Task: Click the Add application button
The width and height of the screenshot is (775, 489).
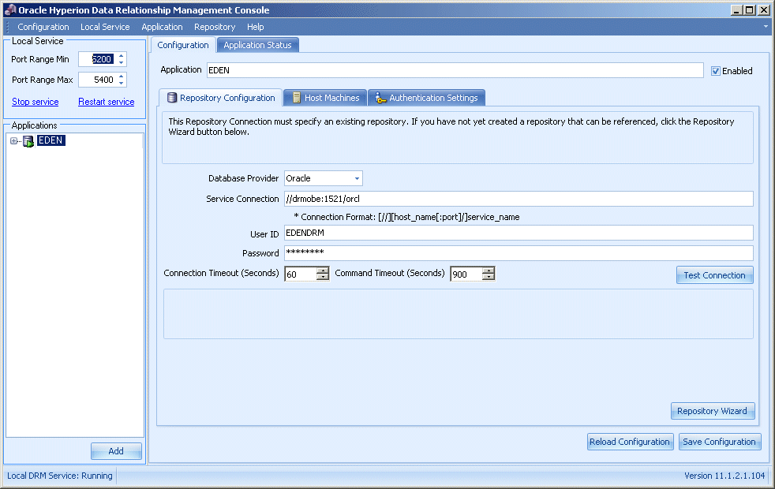Action: click(x=116, y=451)
